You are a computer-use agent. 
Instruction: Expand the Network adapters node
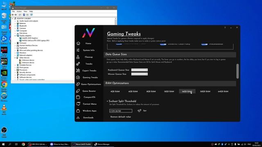tap(15, 55)
